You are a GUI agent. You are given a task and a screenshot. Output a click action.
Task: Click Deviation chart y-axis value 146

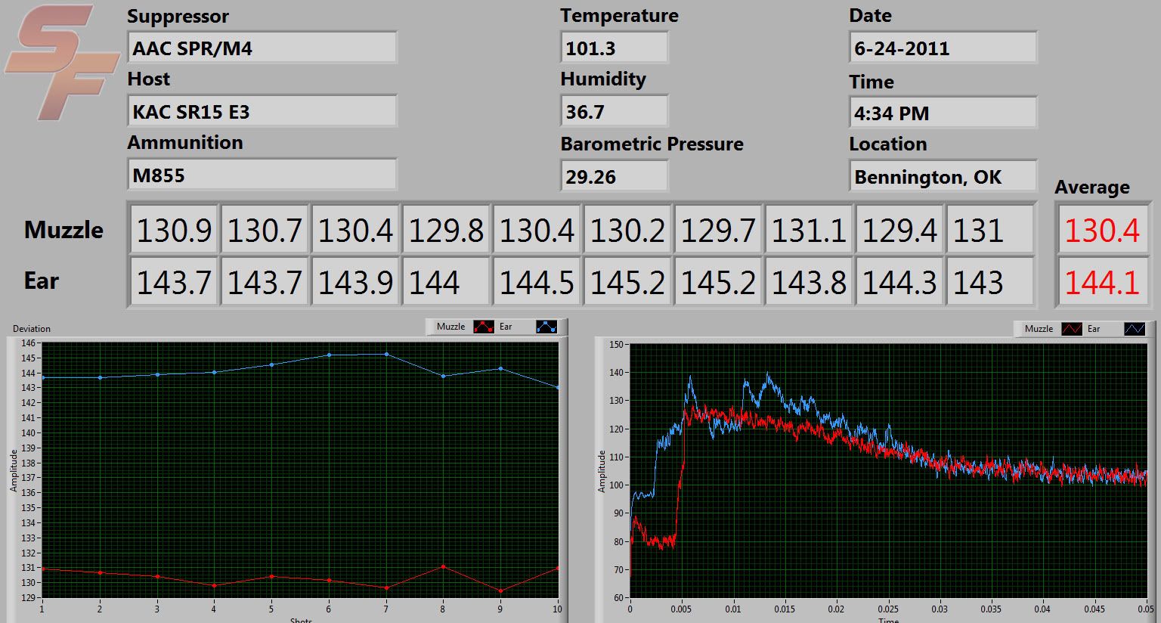tap(28, 343)
